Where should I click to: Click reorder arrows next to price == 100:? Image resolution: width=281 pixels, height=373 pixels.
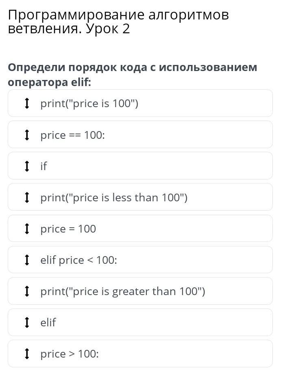click(x=27, y=135)
